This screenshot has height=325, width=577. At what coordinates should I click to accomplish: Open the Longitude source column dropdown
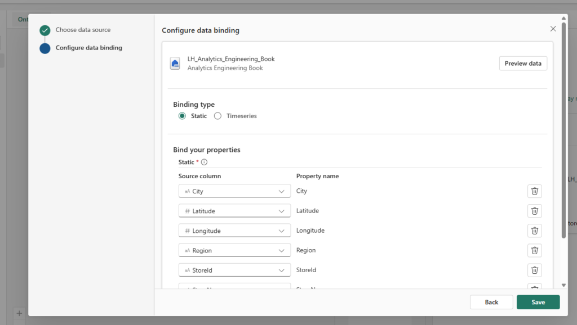click(234, 231)
